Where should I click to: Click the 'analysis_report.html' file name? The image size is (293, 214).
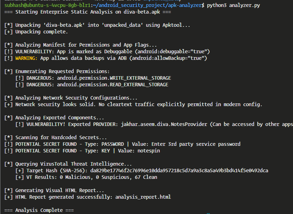point(143,197)
